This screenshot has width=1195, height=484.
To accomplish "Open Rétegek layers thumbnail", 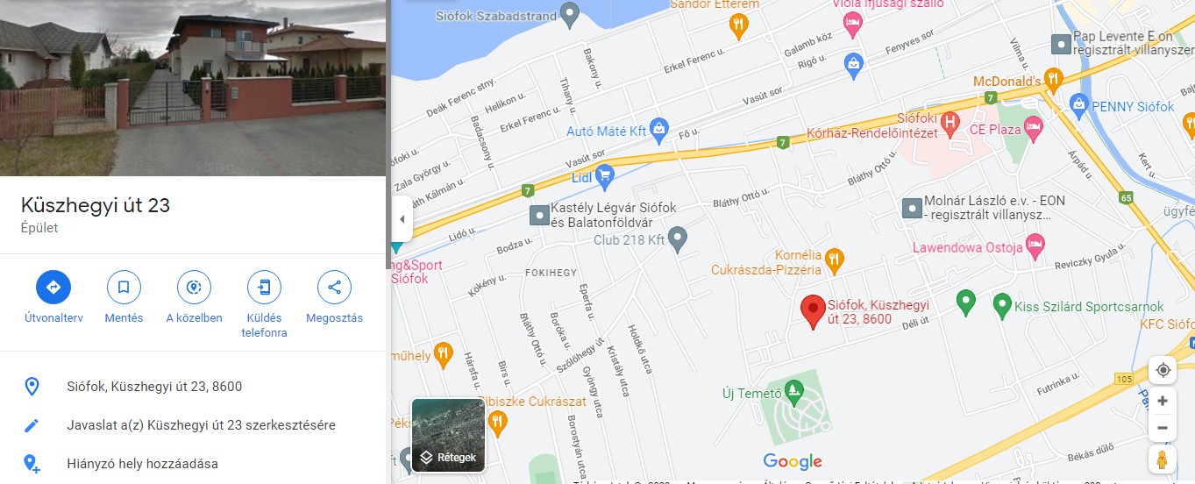I will (448, 435).
